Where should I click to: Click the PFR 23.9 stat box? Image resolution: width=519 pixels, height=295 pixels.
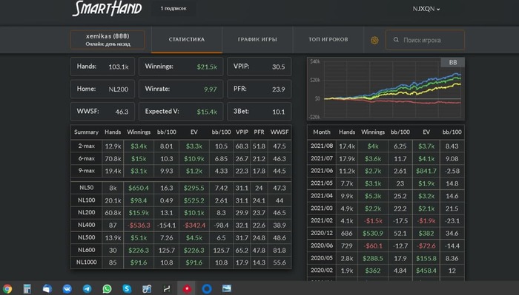pos(259,89)
